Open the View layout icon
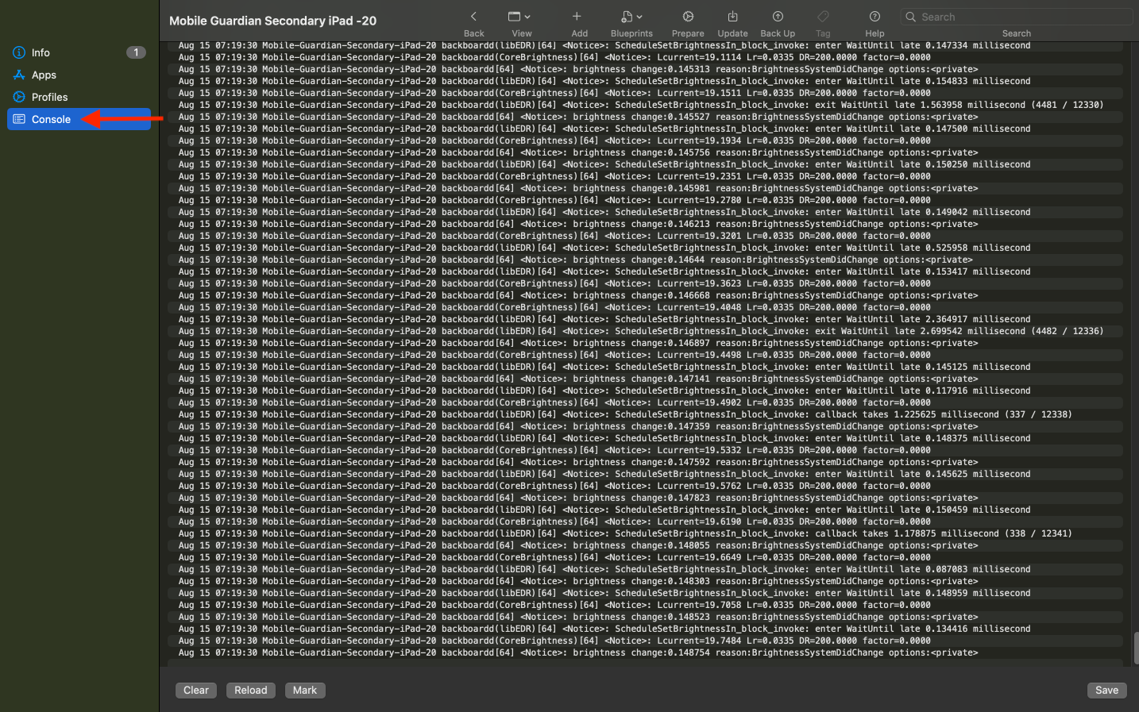 click(x=514, y=17)
